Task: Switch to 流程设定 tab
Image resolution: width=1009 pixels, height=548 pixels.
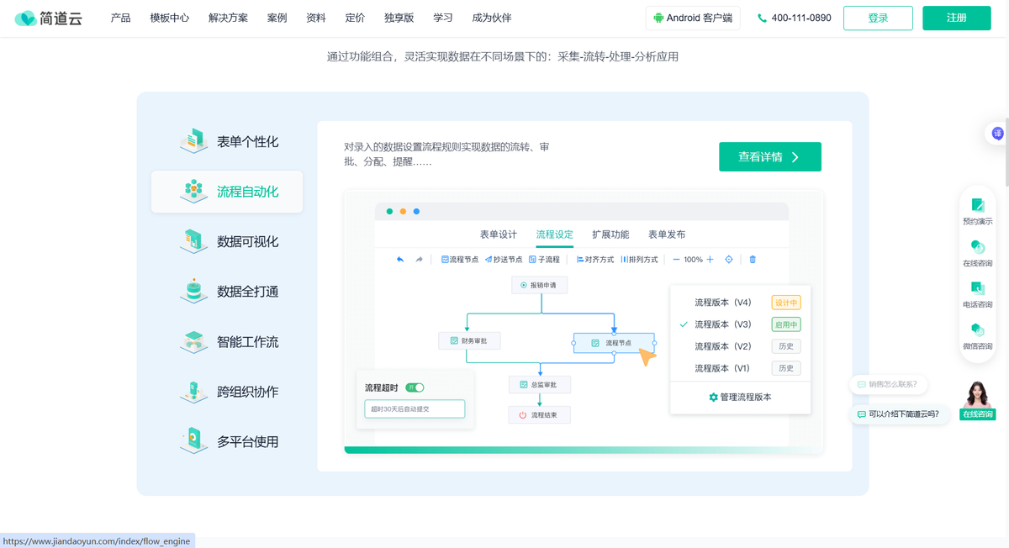Action: click(x=554, y=234)
